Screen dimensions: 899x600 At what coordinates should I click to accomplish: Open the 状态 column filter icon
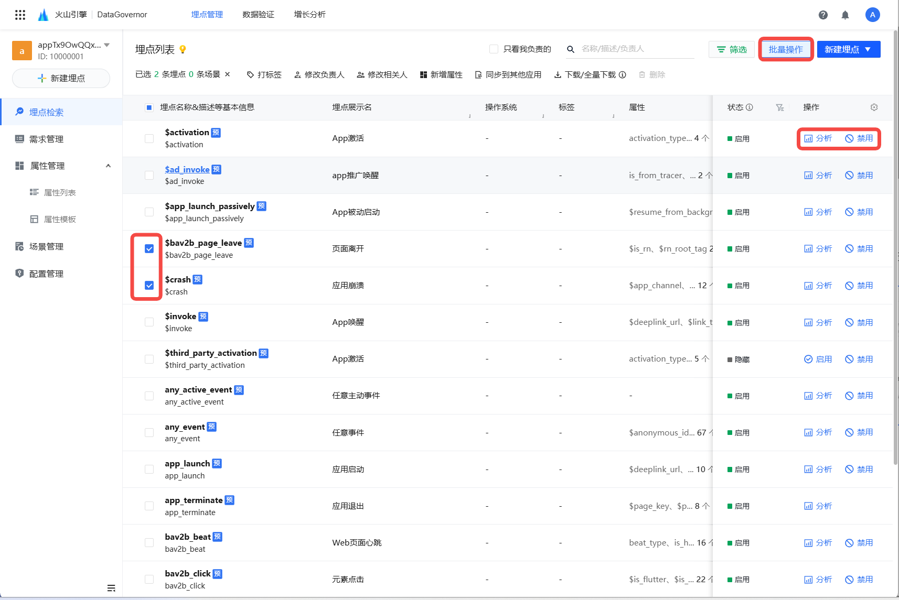pyautogui.click(x=780, y=107)
